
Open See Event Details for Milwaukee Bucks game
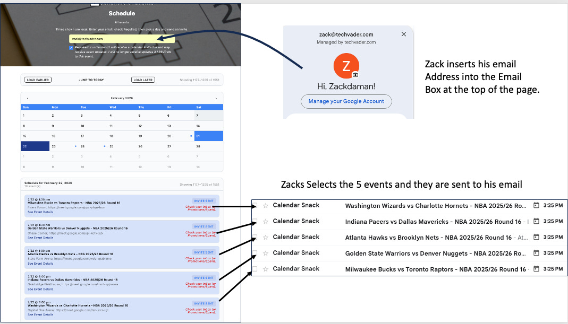[x=40, y=212]
